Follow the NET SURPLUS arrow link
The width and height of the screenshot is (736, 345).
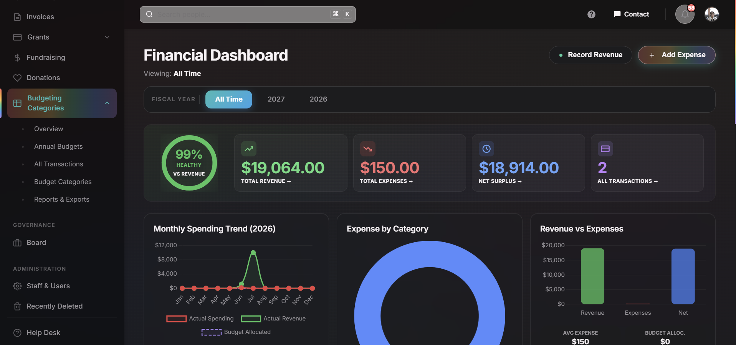(500, 181)
